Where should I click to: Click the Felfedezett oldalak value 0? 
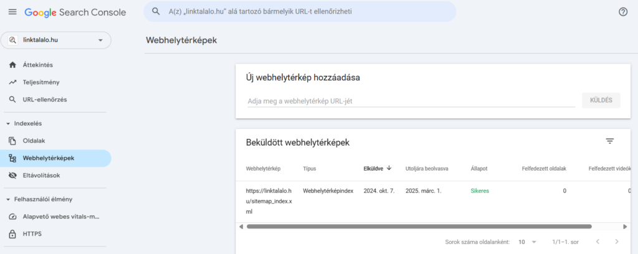(x=564, y=191)
